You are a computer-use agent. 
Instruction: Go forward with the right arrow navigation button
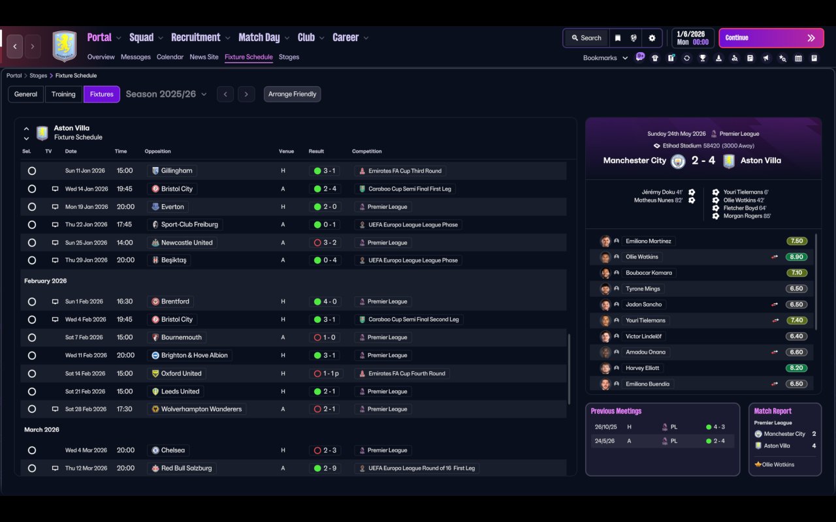click(32, 46)
